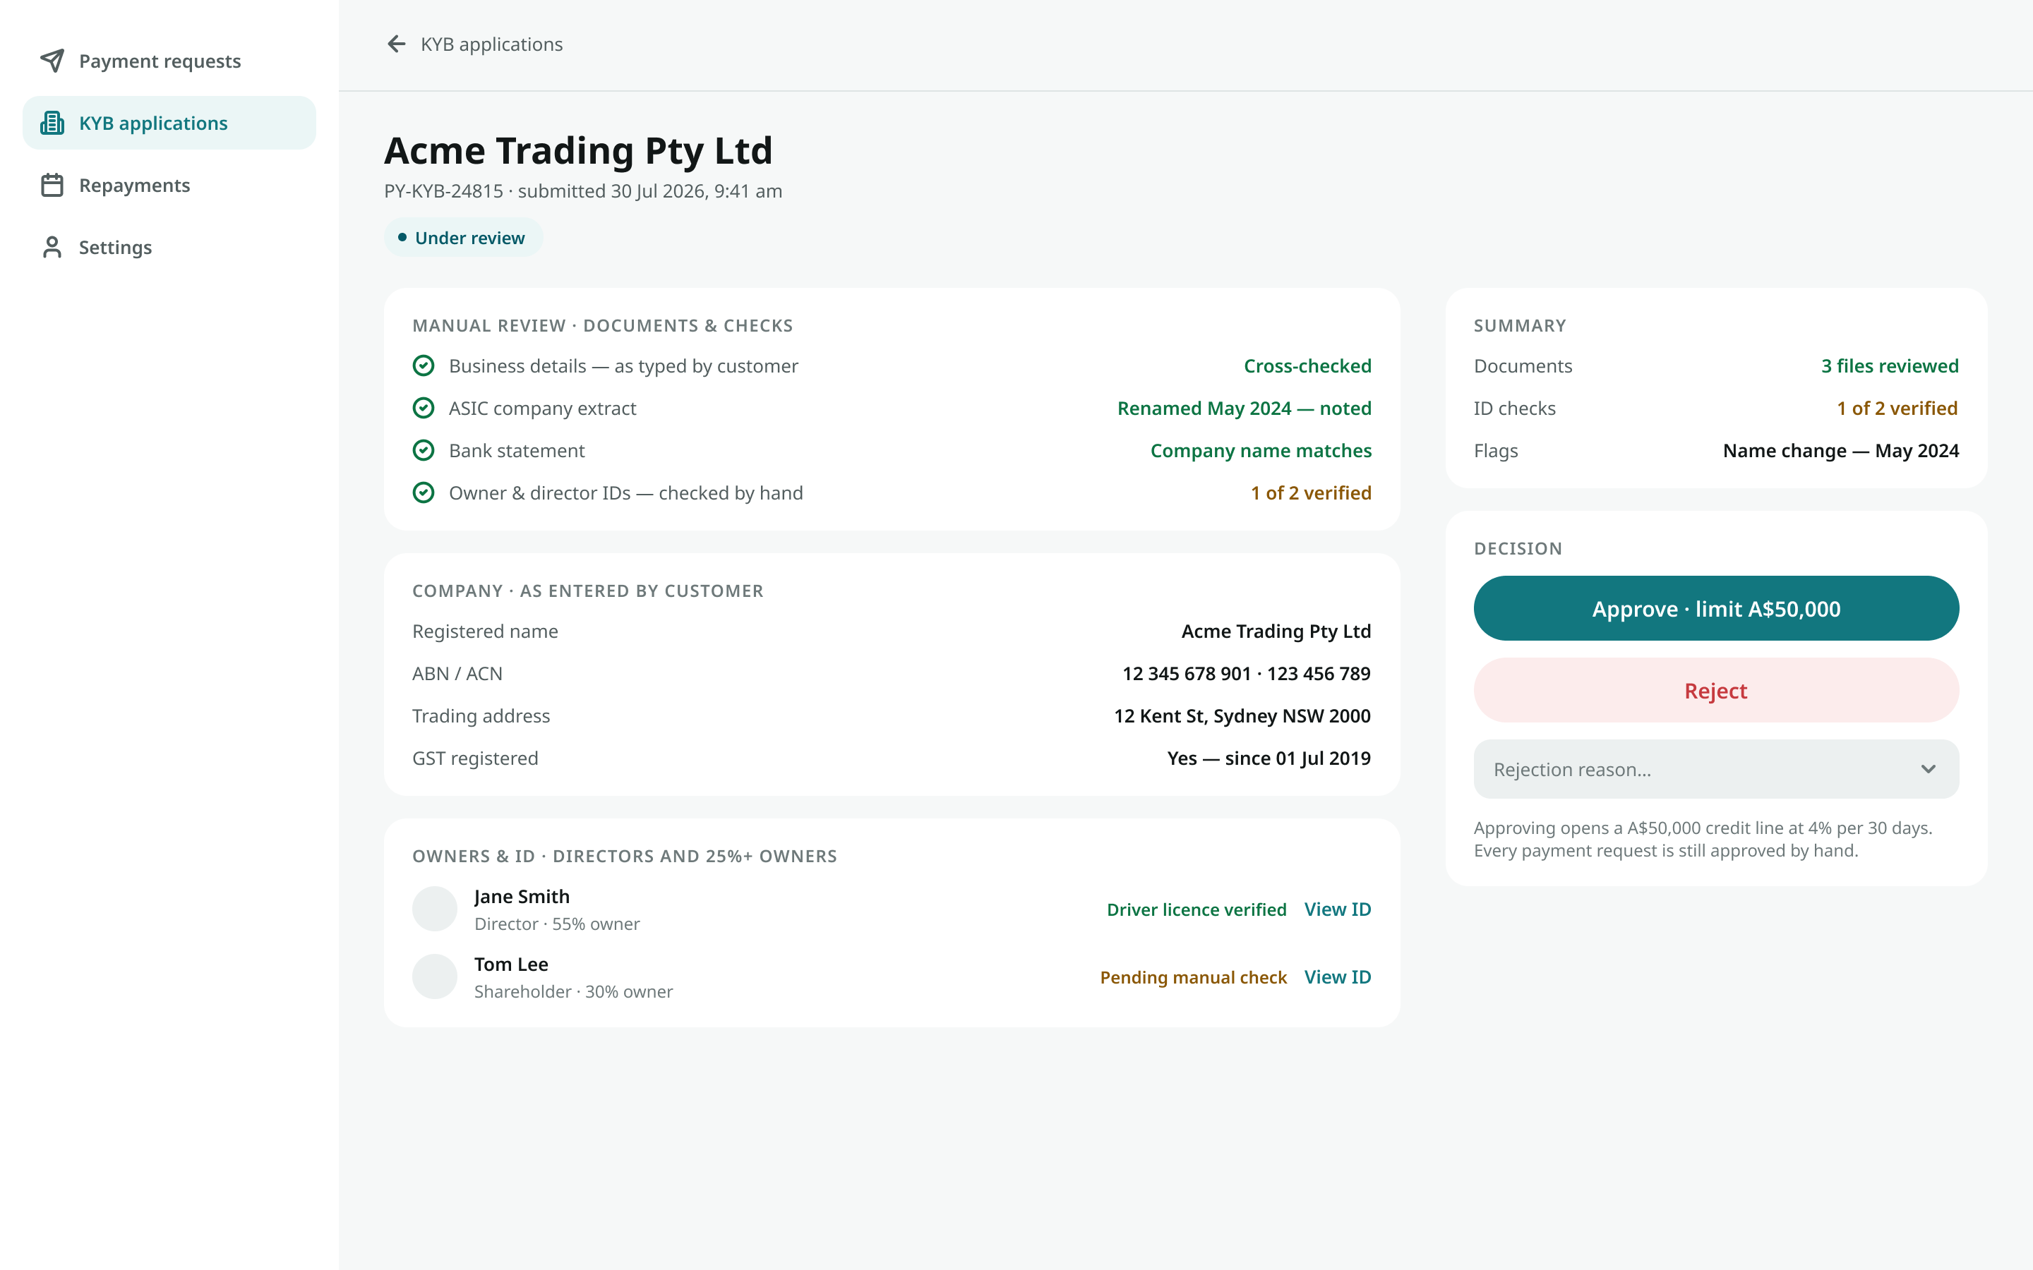
Task: Click the check icon beside Business details
Action: pos(424,365)
